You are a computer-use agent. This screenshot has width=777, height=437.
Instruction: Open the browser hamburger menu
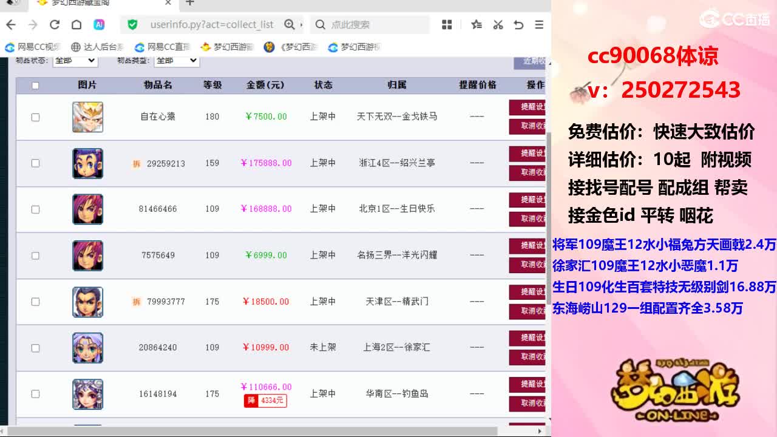point(539,24)
